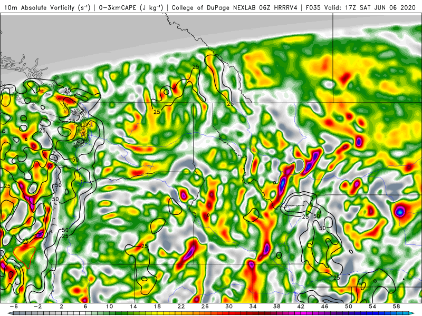422x316 pixels.
Task: Click the '34' label on the color scale
Action: point(253,307)
